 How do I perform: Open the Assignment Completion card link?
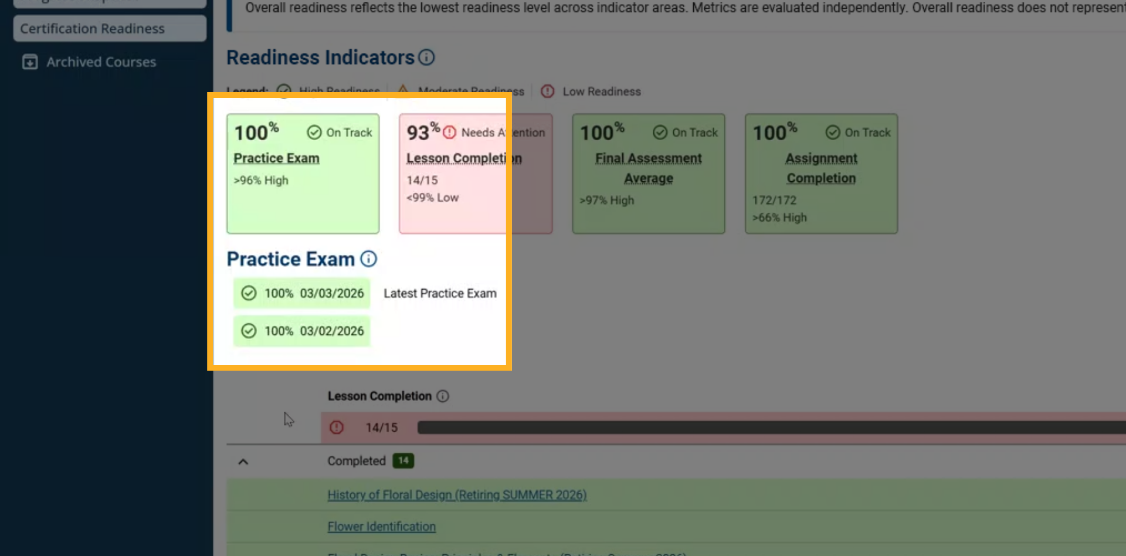coord(821,168)
